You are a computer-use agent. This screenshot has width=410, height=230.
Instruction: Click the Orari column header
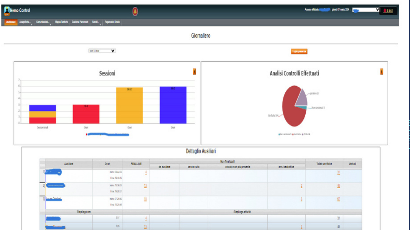[x=107, y=164]
